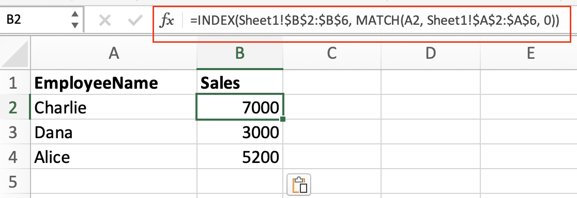Select row 3 header
This screenshot has width=577, height=198.
tap(14, 132)
